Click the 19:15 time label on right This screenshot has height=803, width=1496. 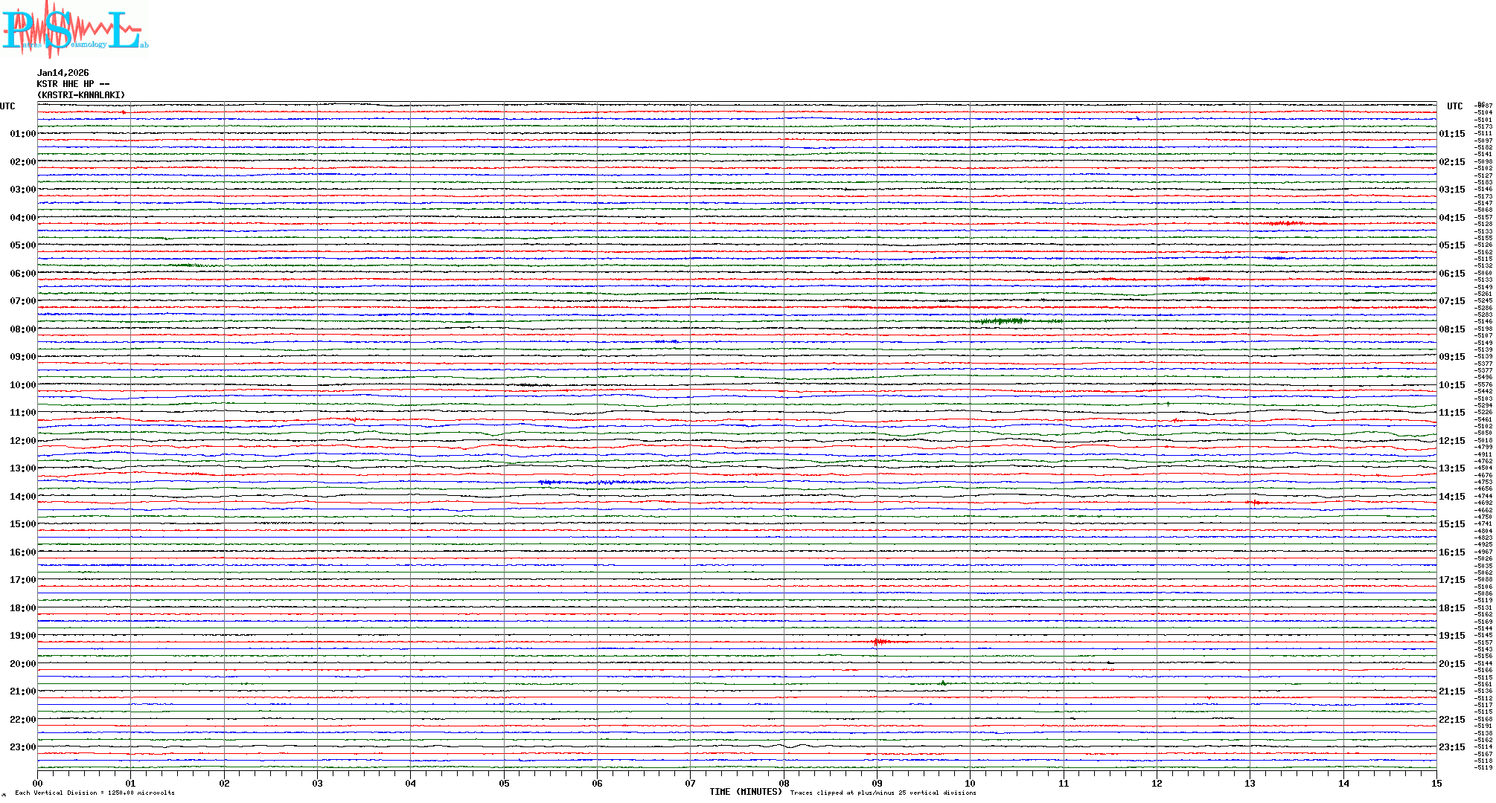pos(1451,636)
